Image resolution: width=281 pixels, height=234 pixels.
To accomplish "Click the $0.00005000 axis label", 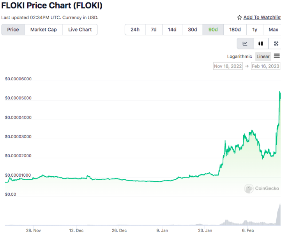I will point(18,98).
